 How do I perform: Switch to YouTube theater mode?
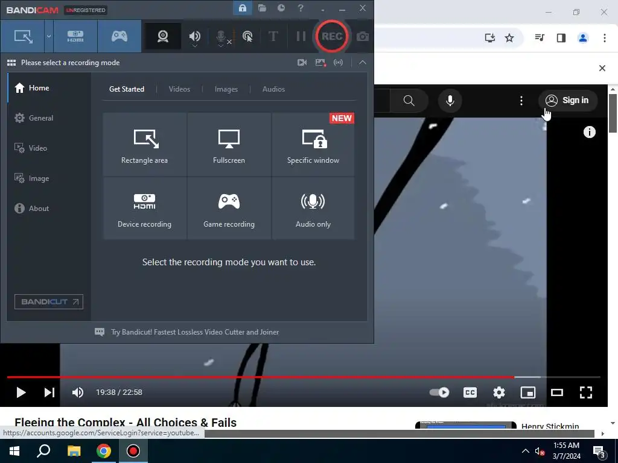(557, 392)
